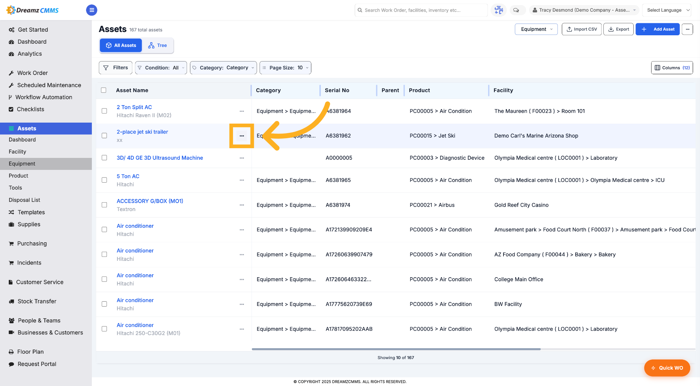
Task: Sort by the Serial No column header
Action: 337,90
